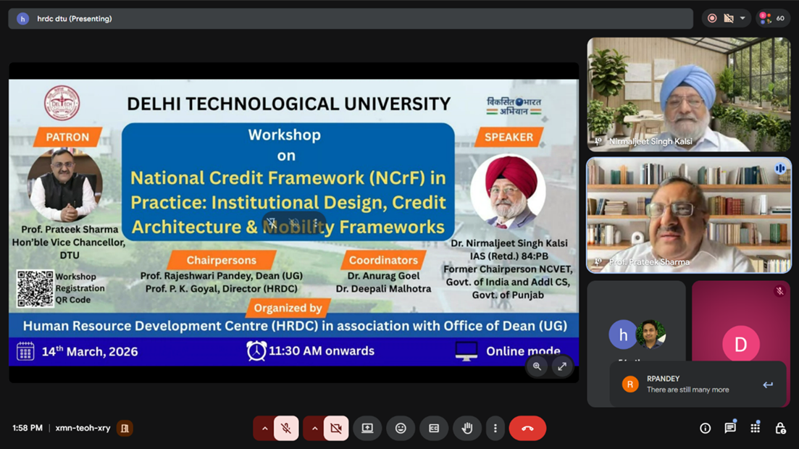This screenshot has height=449, width=799.
Task: Click the 'h' presenter avatar in top bar
Action: point(22,19)
